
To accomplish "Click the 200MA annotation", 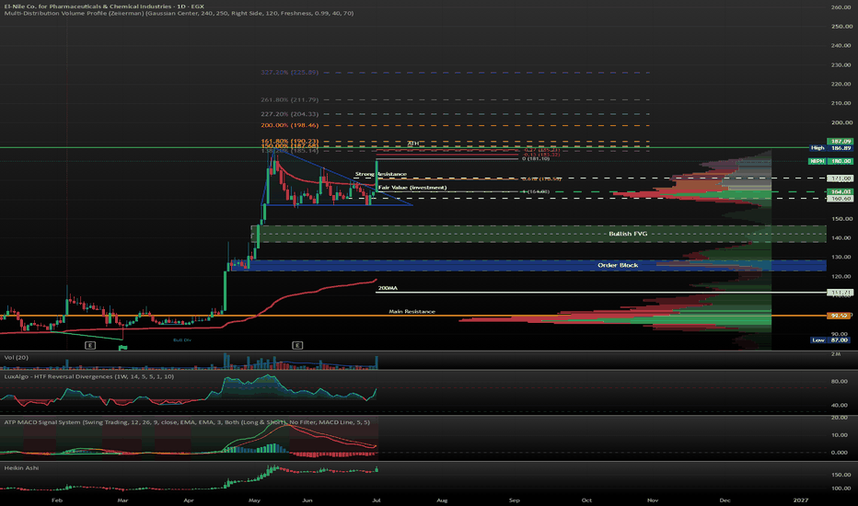I will point(388,288).
